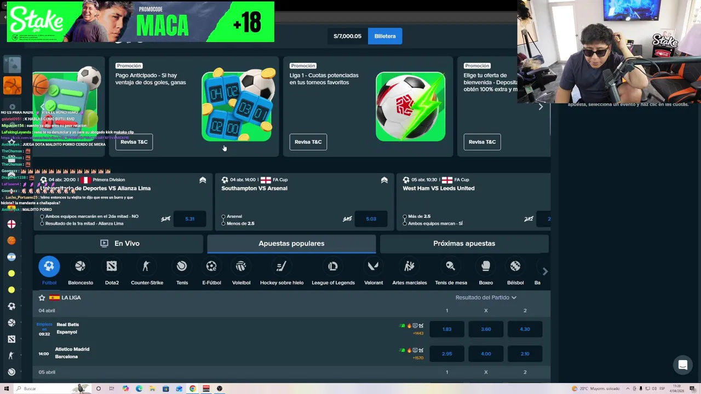Open weather widget showing 20°C

[x=596, y=389]
